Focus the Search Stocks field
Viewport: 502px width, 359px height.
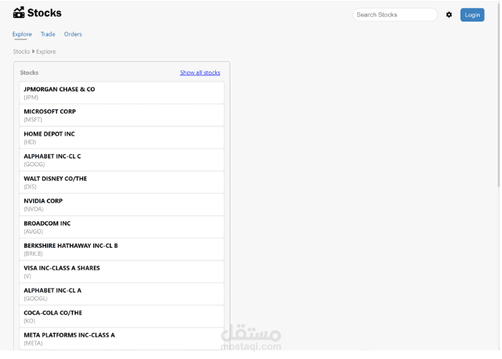click(x=395, y=15)
